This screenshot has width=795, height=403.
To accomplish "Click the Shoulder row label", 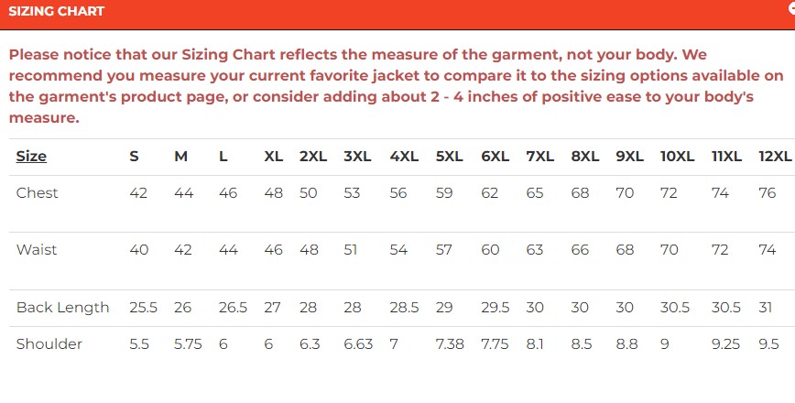I will coord(49,343).
